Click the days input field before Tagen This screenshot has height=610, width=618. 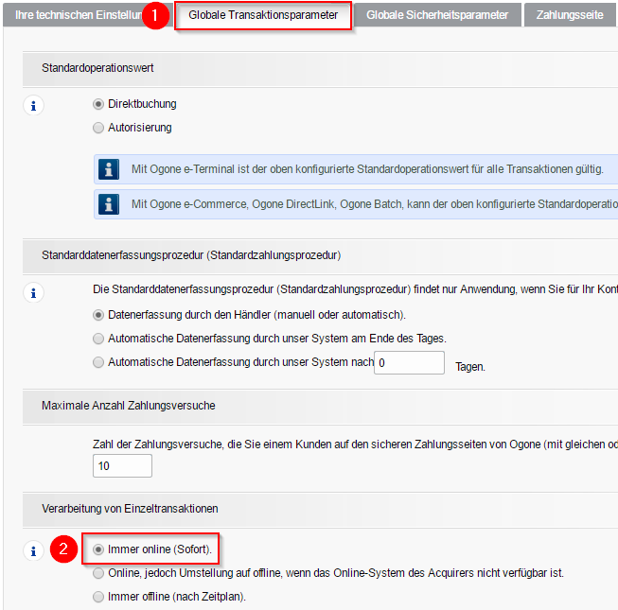tap(409, 363)
